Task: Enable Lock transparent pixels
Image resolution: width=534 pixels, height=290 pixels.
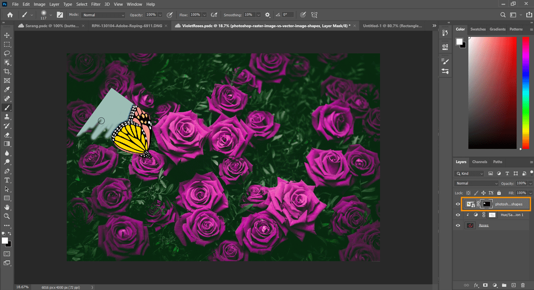Action: click(468, 193)
